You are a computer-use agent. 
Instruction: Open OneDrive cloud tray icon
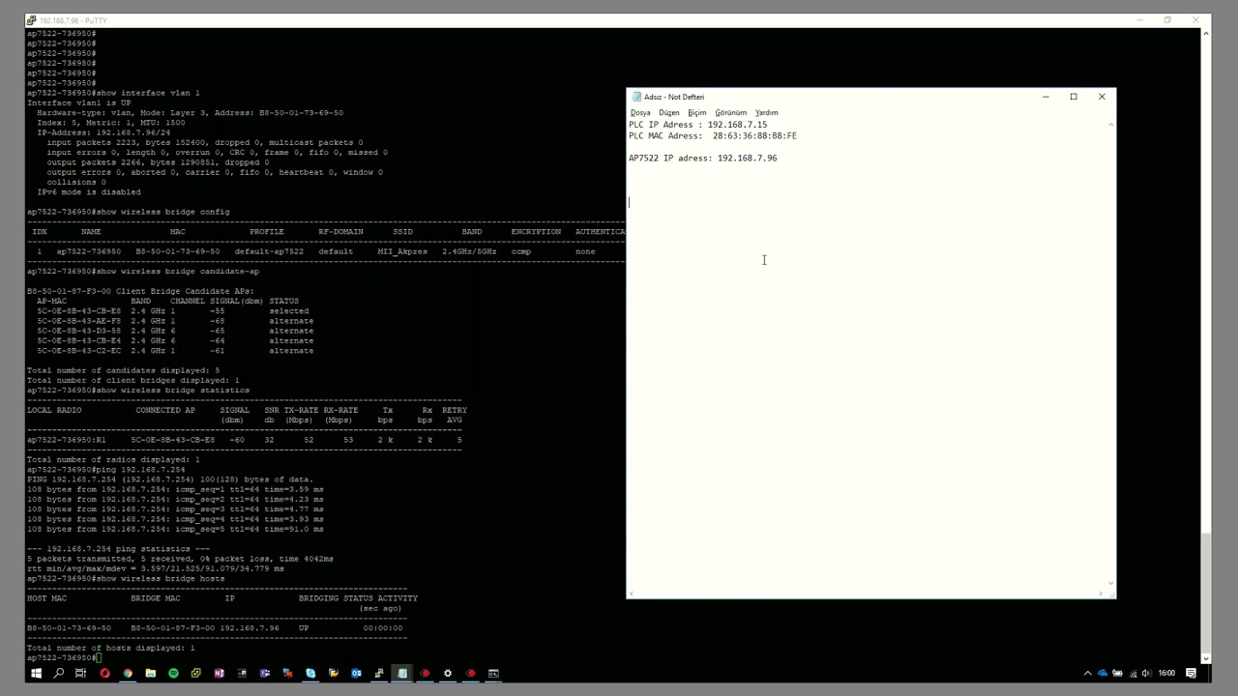tap(1103, 673)
